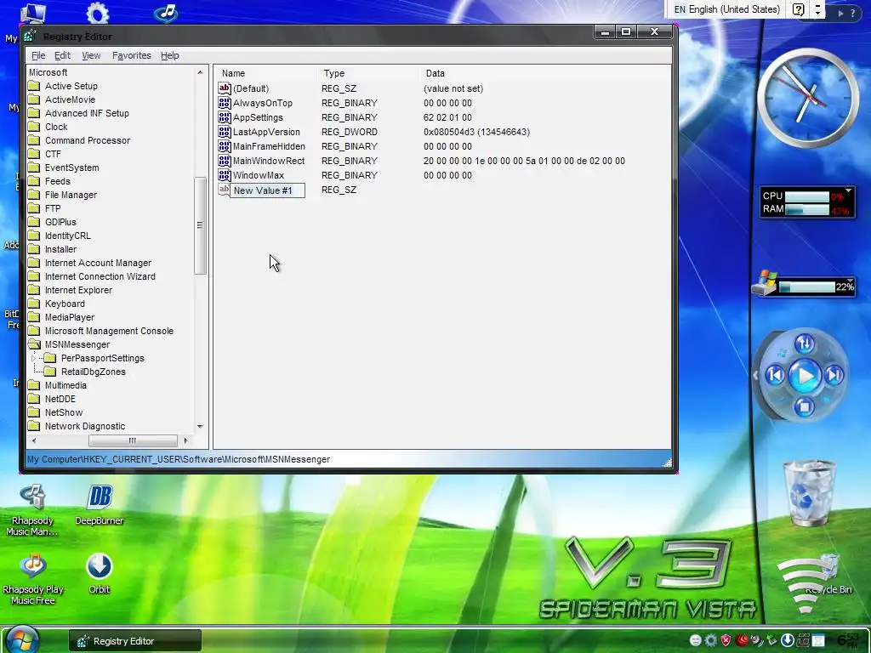Open the Edit menu
871x653 pixels.
click(x=62, y=55)
